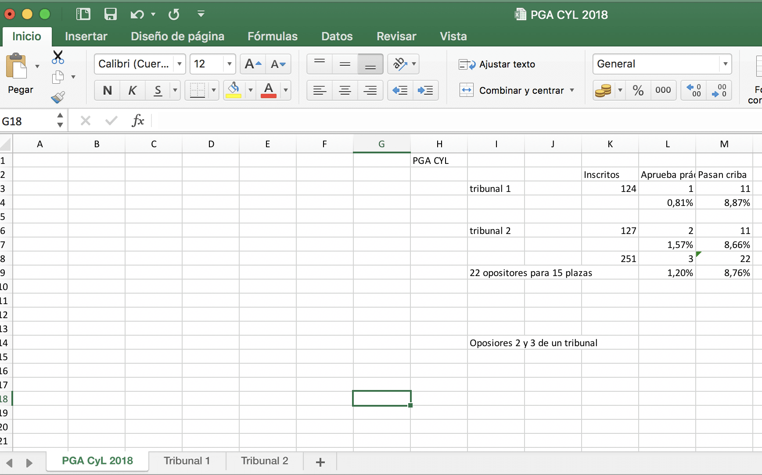762x475 pixels.
Task: Click the Redo icon
Action: (x=174, y=14)
